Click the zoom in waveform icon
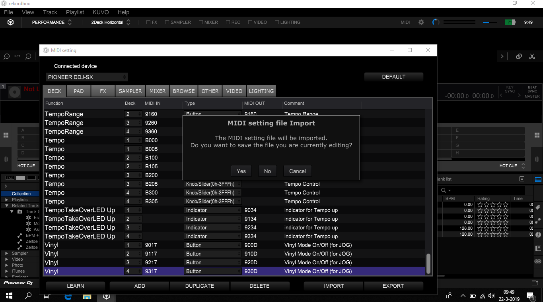This screenshot has width=543, height=302. (7, 56)
